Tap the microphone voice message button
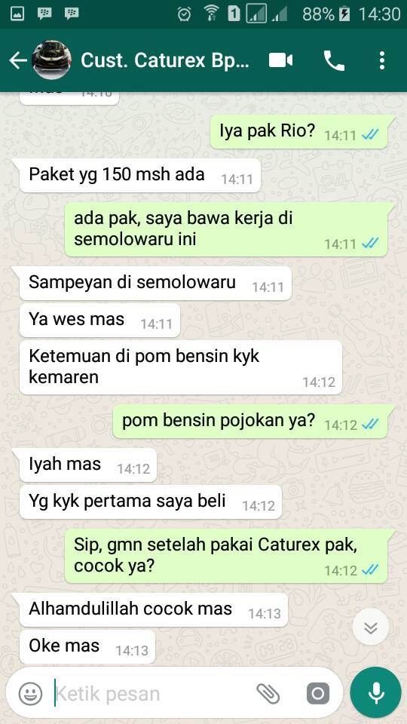This screenshot has width=407, height=724. click(x=375, y=692)
